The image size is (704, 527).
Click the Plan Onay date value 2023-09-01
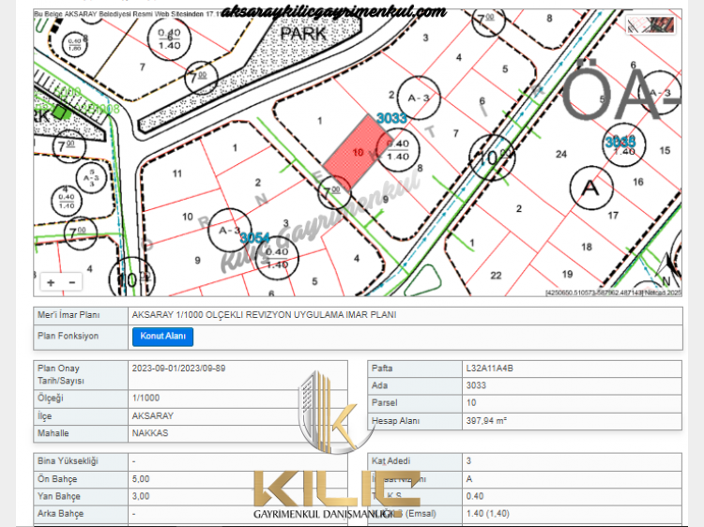click(x=179, y=369)
